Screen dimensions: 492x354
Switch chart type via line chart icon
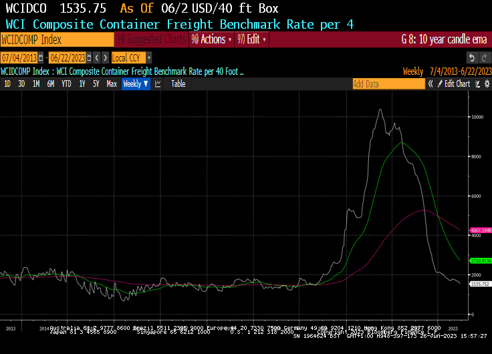point(158,83)
